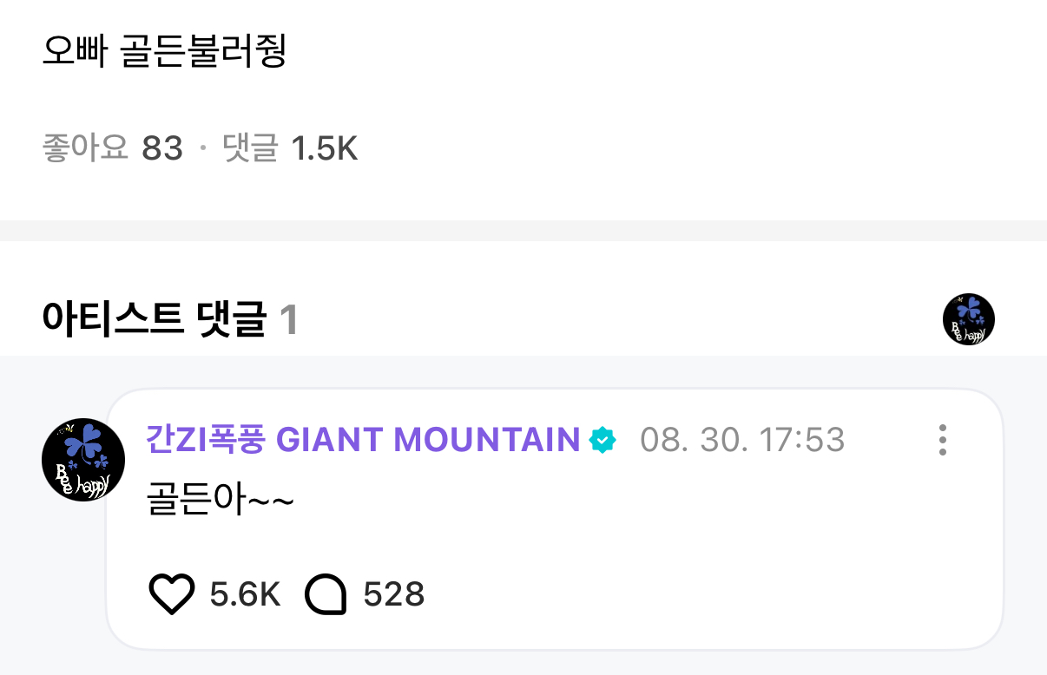This screenshot has width=1047, height=675.
Task: Tap the 댓글 comments label
Action: pyautogui.click(x=250, y=149)
